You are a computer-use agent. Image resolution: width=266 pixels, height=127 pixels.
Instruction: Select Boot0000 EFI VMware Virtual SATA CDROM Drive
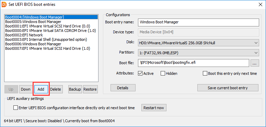coord(51,31)
